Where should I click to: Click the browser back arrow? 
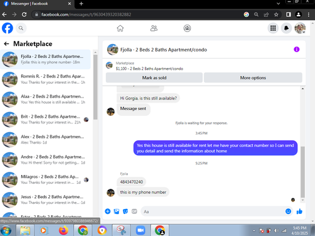pyautogui.click(x=4, y=14)
